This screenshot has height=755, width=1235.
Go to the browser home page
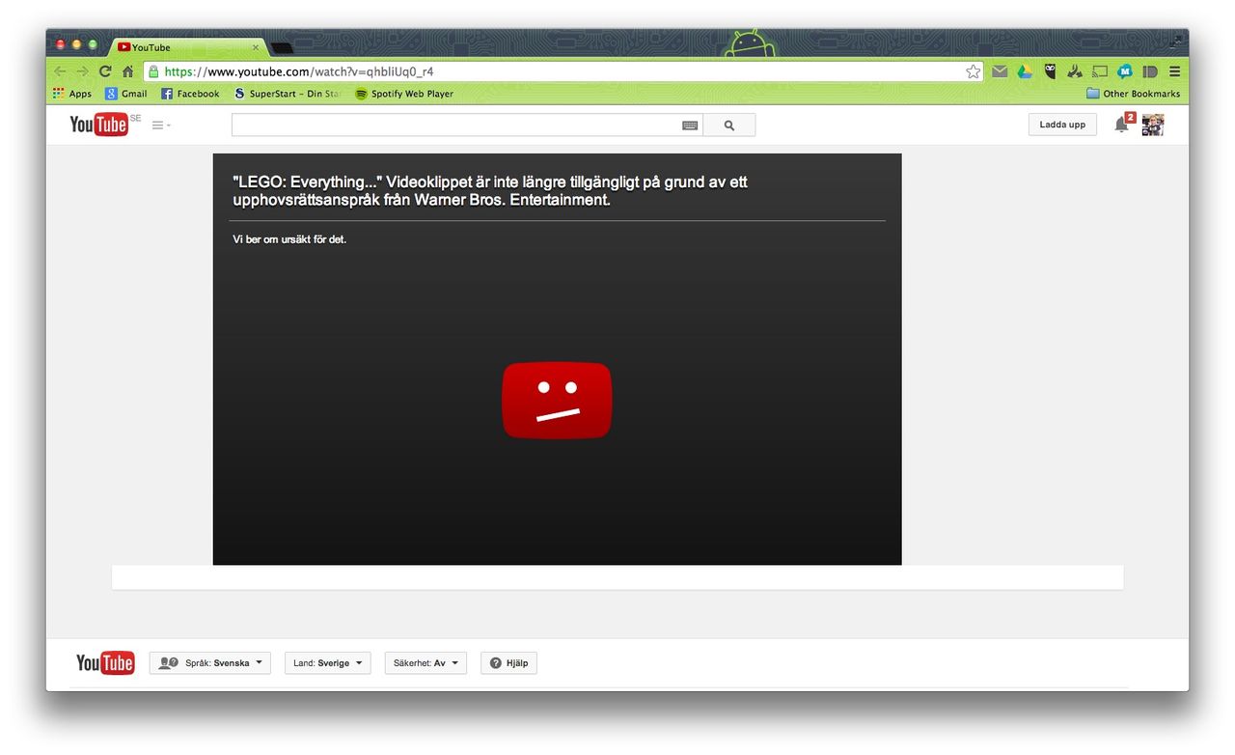coord(127,71)
